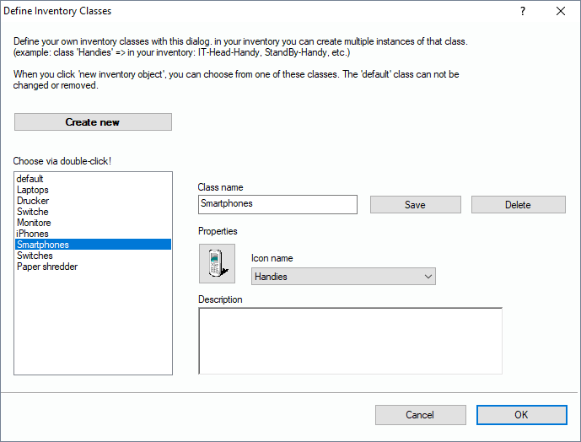581x442 pixels.
Task: Click the Create new button
Action: [x=93, y=122]
